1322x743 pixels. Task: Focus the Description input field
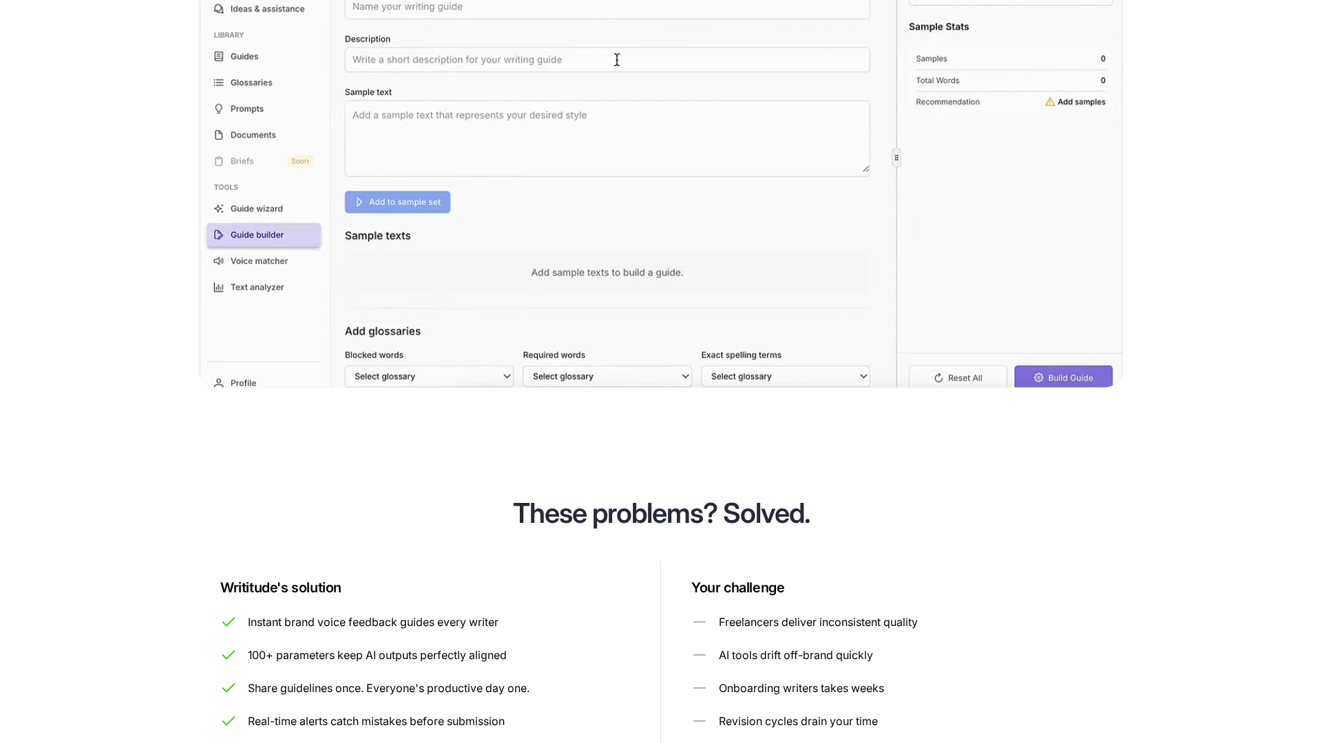tap(607, 60)
